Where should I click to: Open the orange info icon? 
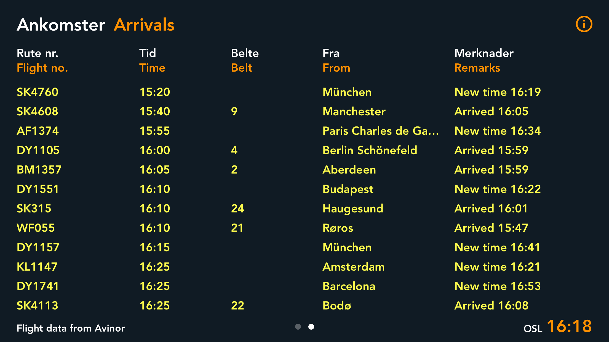(584, 24)
